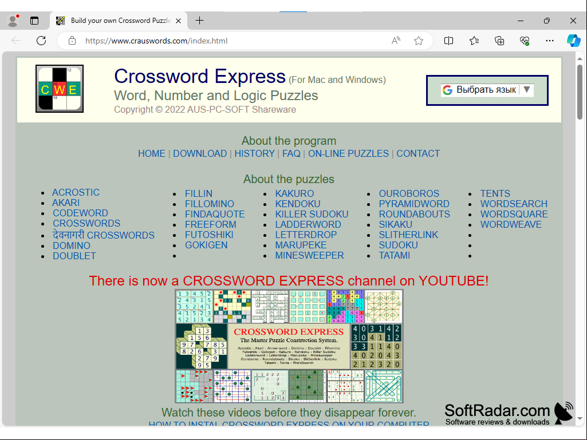587x440 pixels.
Task: Open the MINESWEEPER puzzle link
Action: click(x=309, y=256)
